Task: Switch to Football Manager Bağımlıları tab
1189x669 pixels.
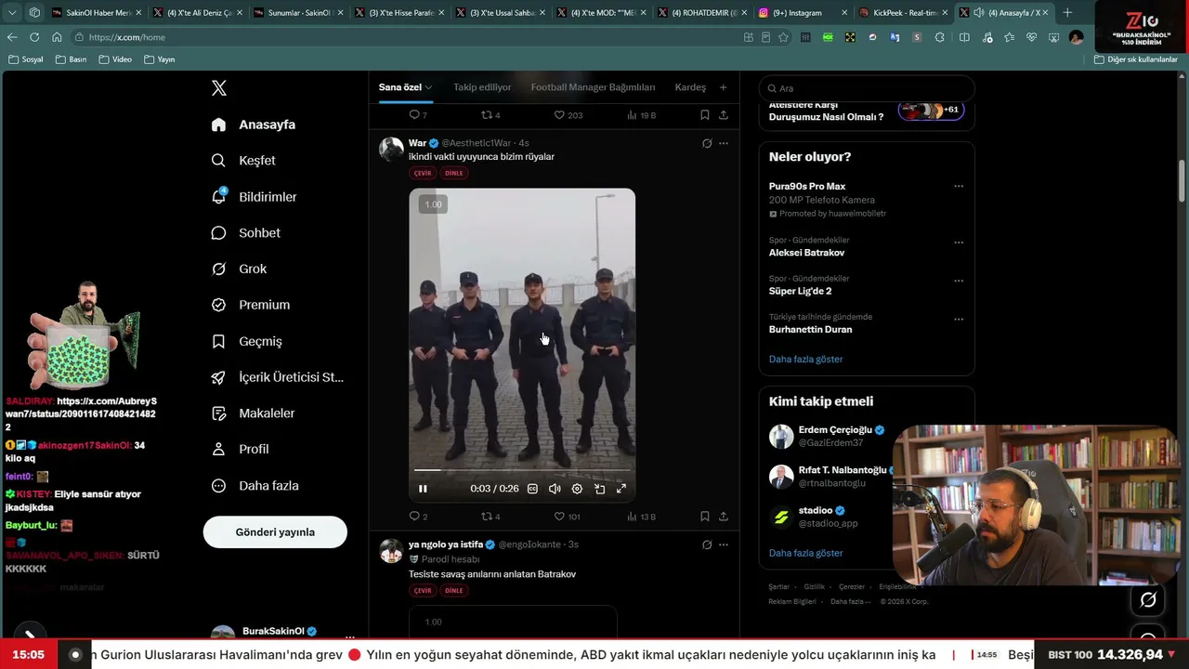Action: tap(593, 87)
